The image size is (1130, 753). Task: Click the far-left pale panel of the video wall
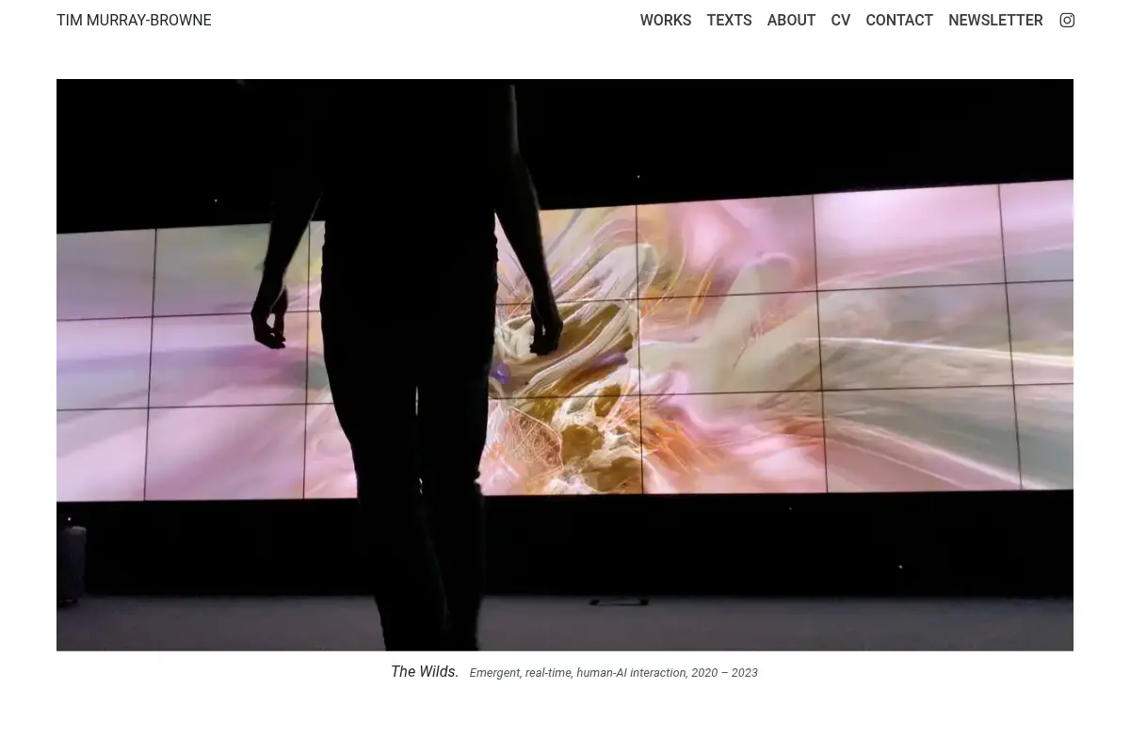pyautogui.click(x=104, y=273)
